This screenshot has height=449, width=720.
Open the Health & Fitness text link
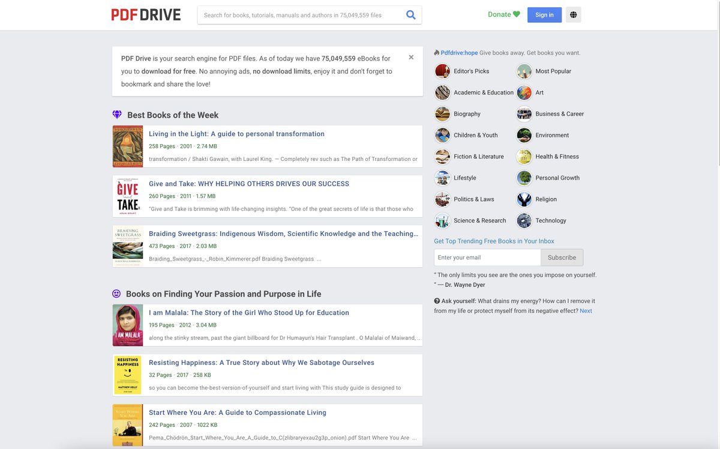coord(557,157)
